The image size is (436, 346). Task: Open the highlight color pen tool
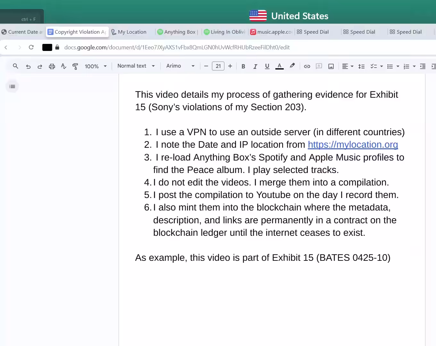[292, 66]
